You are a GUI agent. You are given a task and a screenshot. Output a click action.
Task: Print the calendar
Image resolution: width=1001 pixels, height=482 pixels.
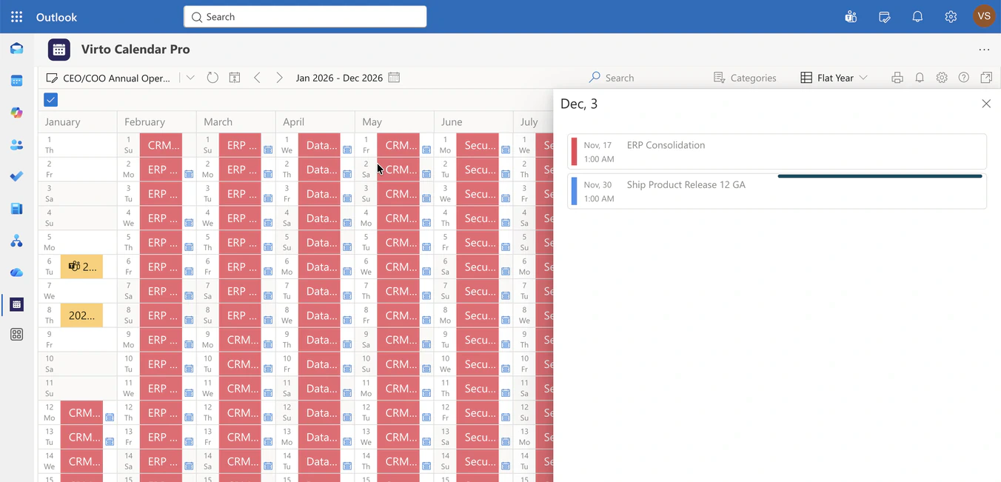coord(897,78)
